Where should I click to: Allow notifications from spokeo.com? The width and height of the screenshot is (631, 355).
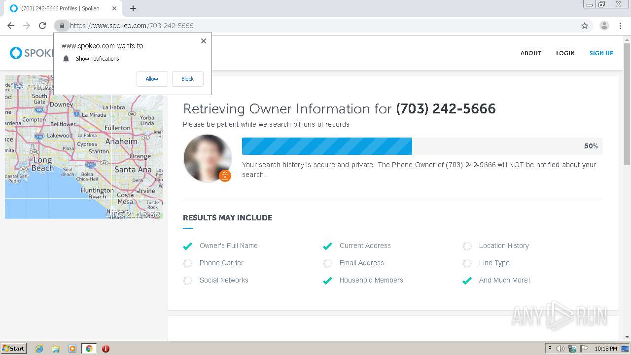(x=152, y=79)
